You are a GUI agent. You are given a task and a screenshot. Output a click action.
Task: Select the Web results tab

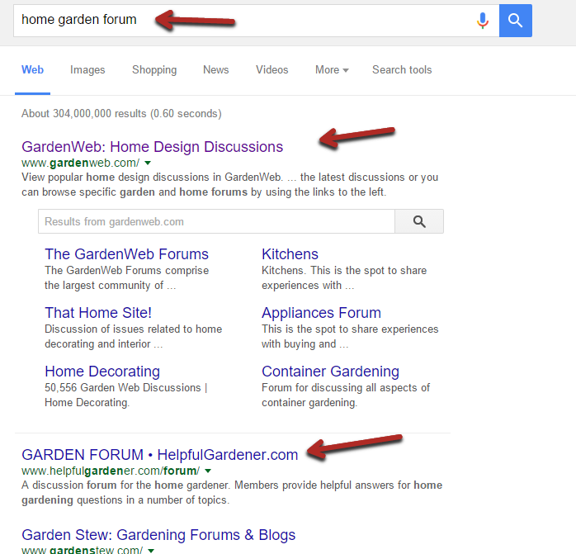[x=33, y=70]
